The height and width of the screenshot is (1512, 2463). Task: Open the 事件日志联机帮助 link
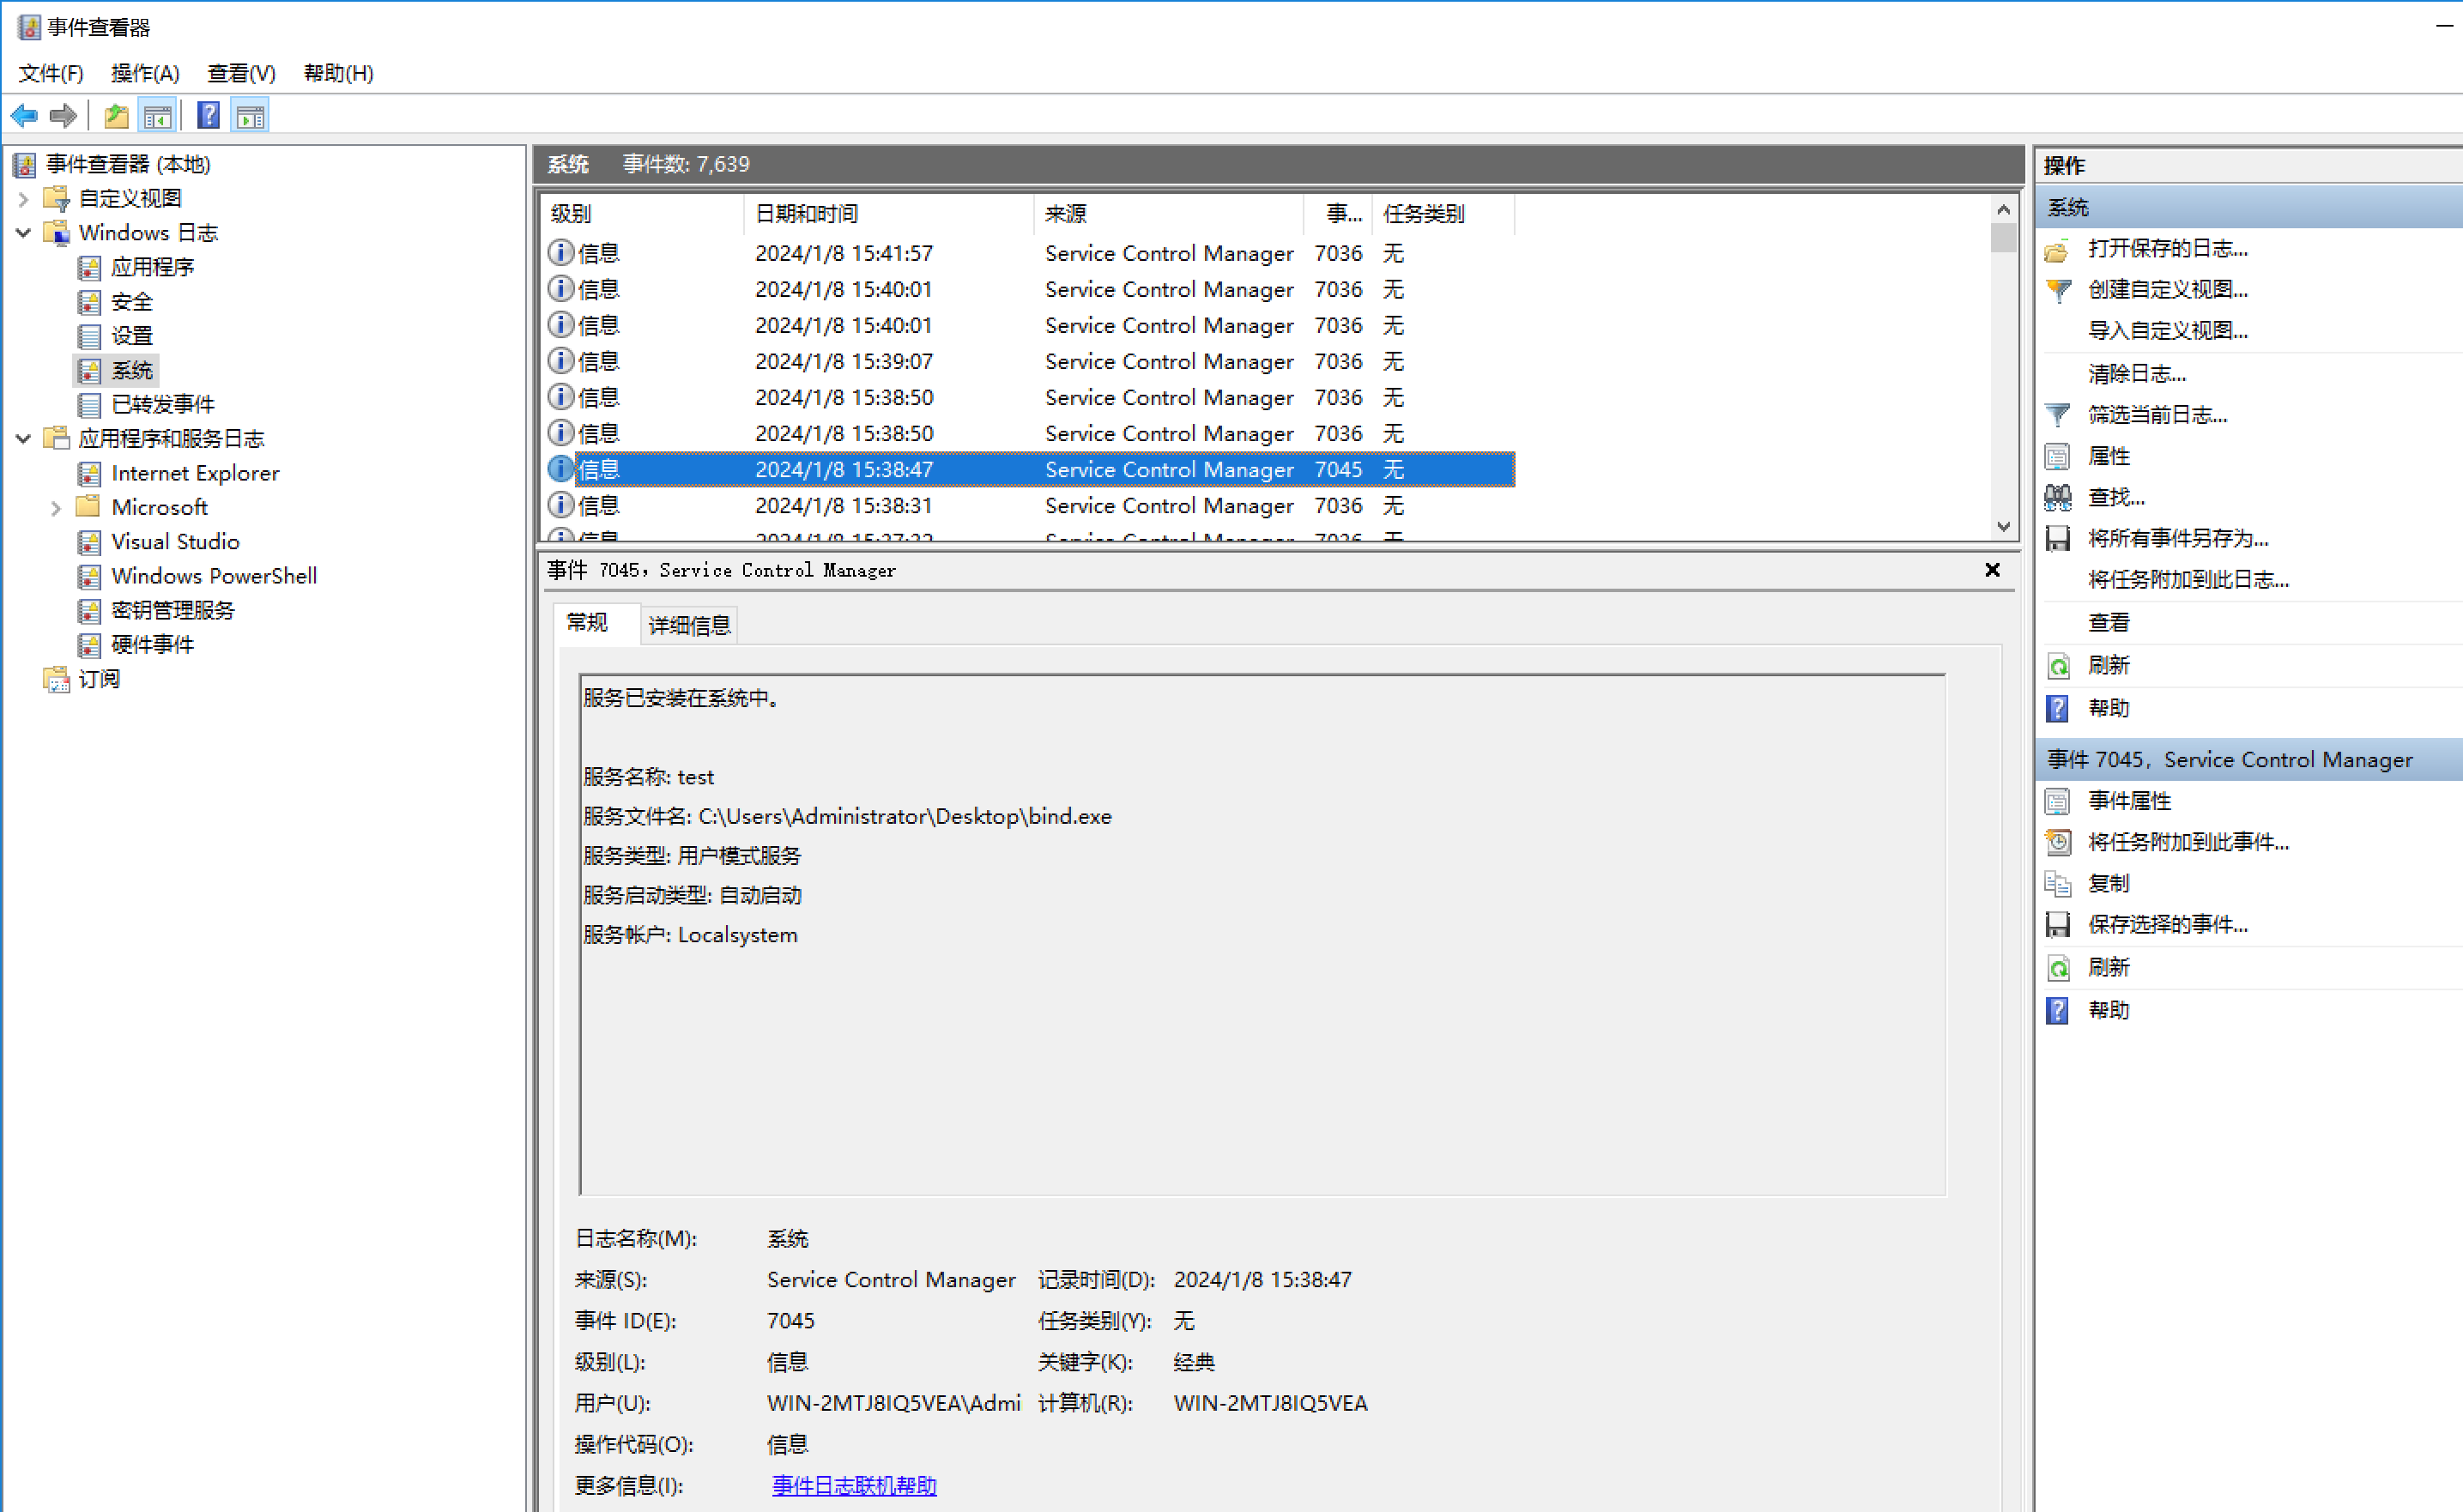coord(854,1485)
